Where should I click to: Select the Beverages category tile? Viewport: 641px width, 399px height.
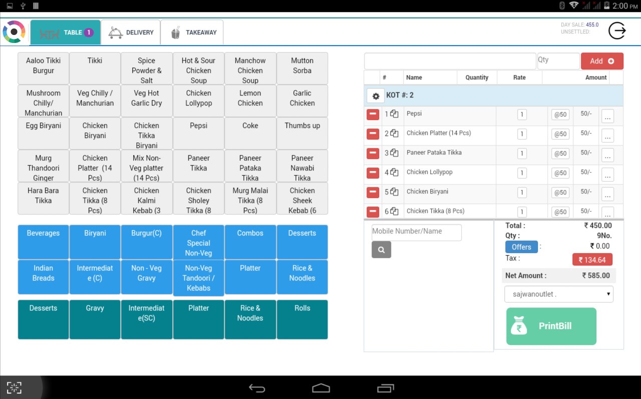(44, 242)
